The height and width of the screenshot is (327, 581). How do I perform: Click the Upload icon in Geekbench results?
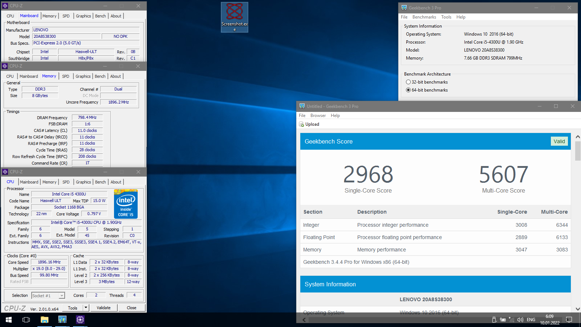(301, 124)
